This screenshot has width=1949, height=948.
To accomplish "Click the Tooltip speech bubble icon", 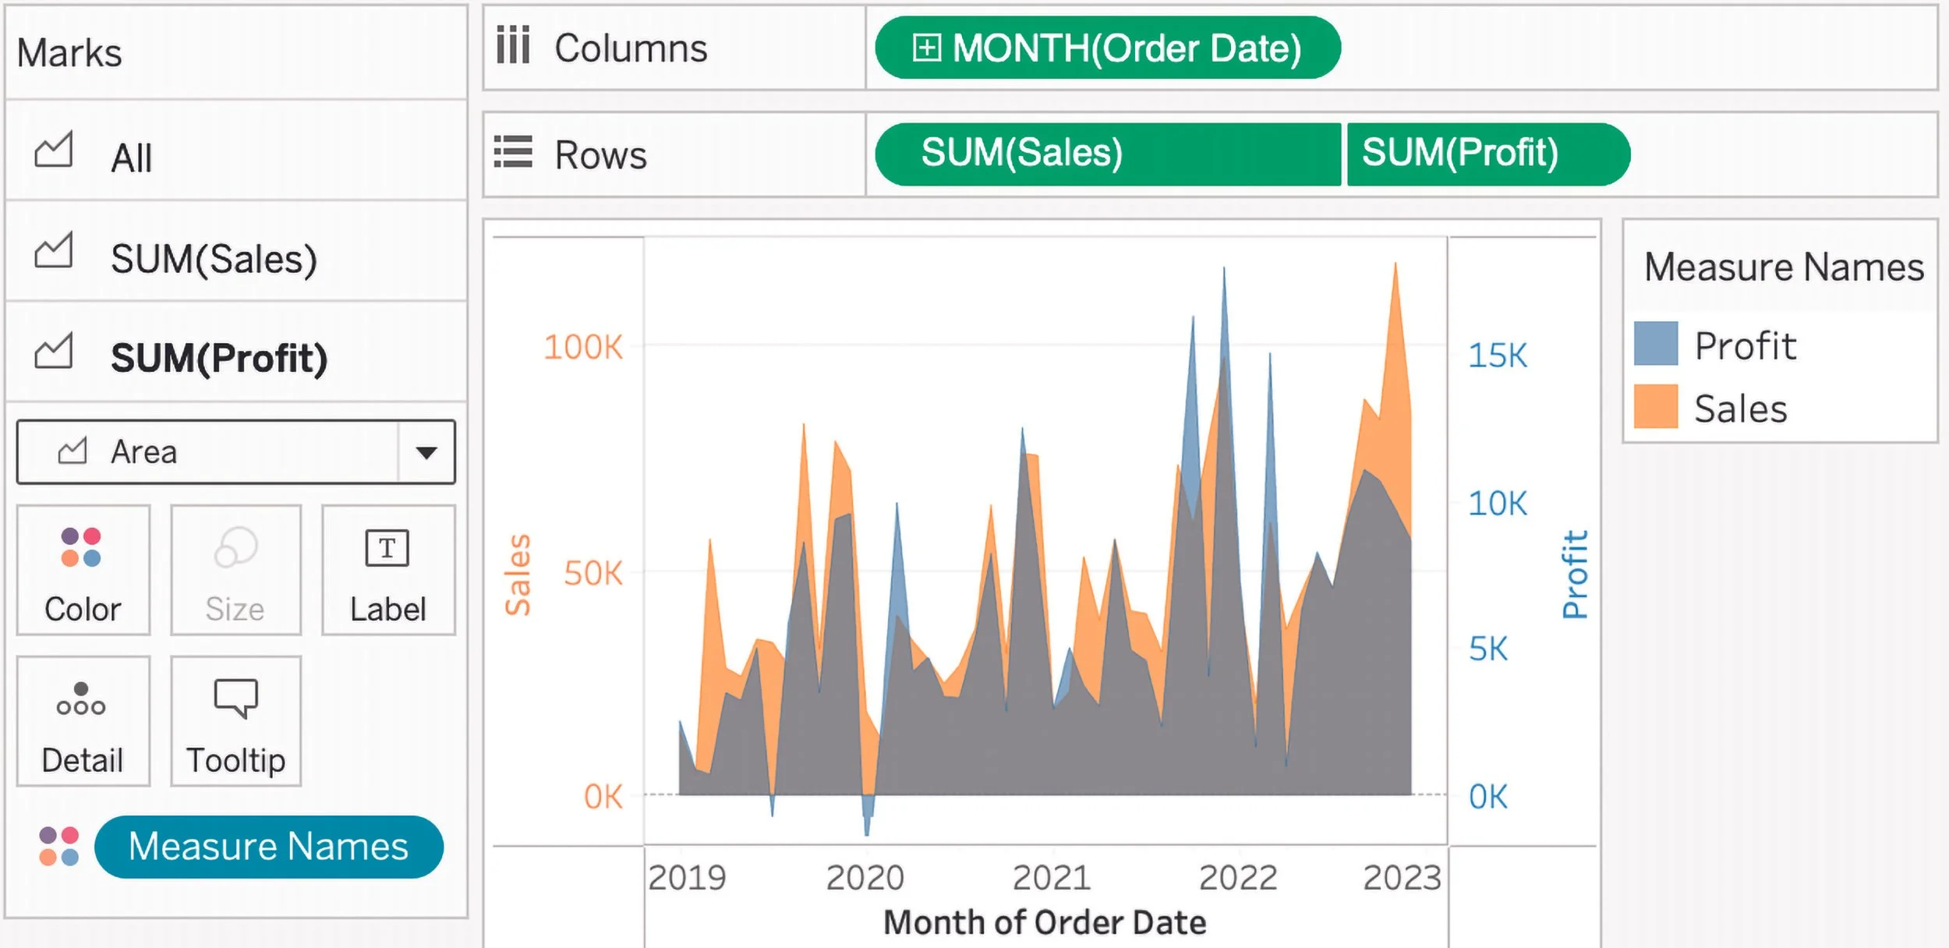I will (235, 698).
